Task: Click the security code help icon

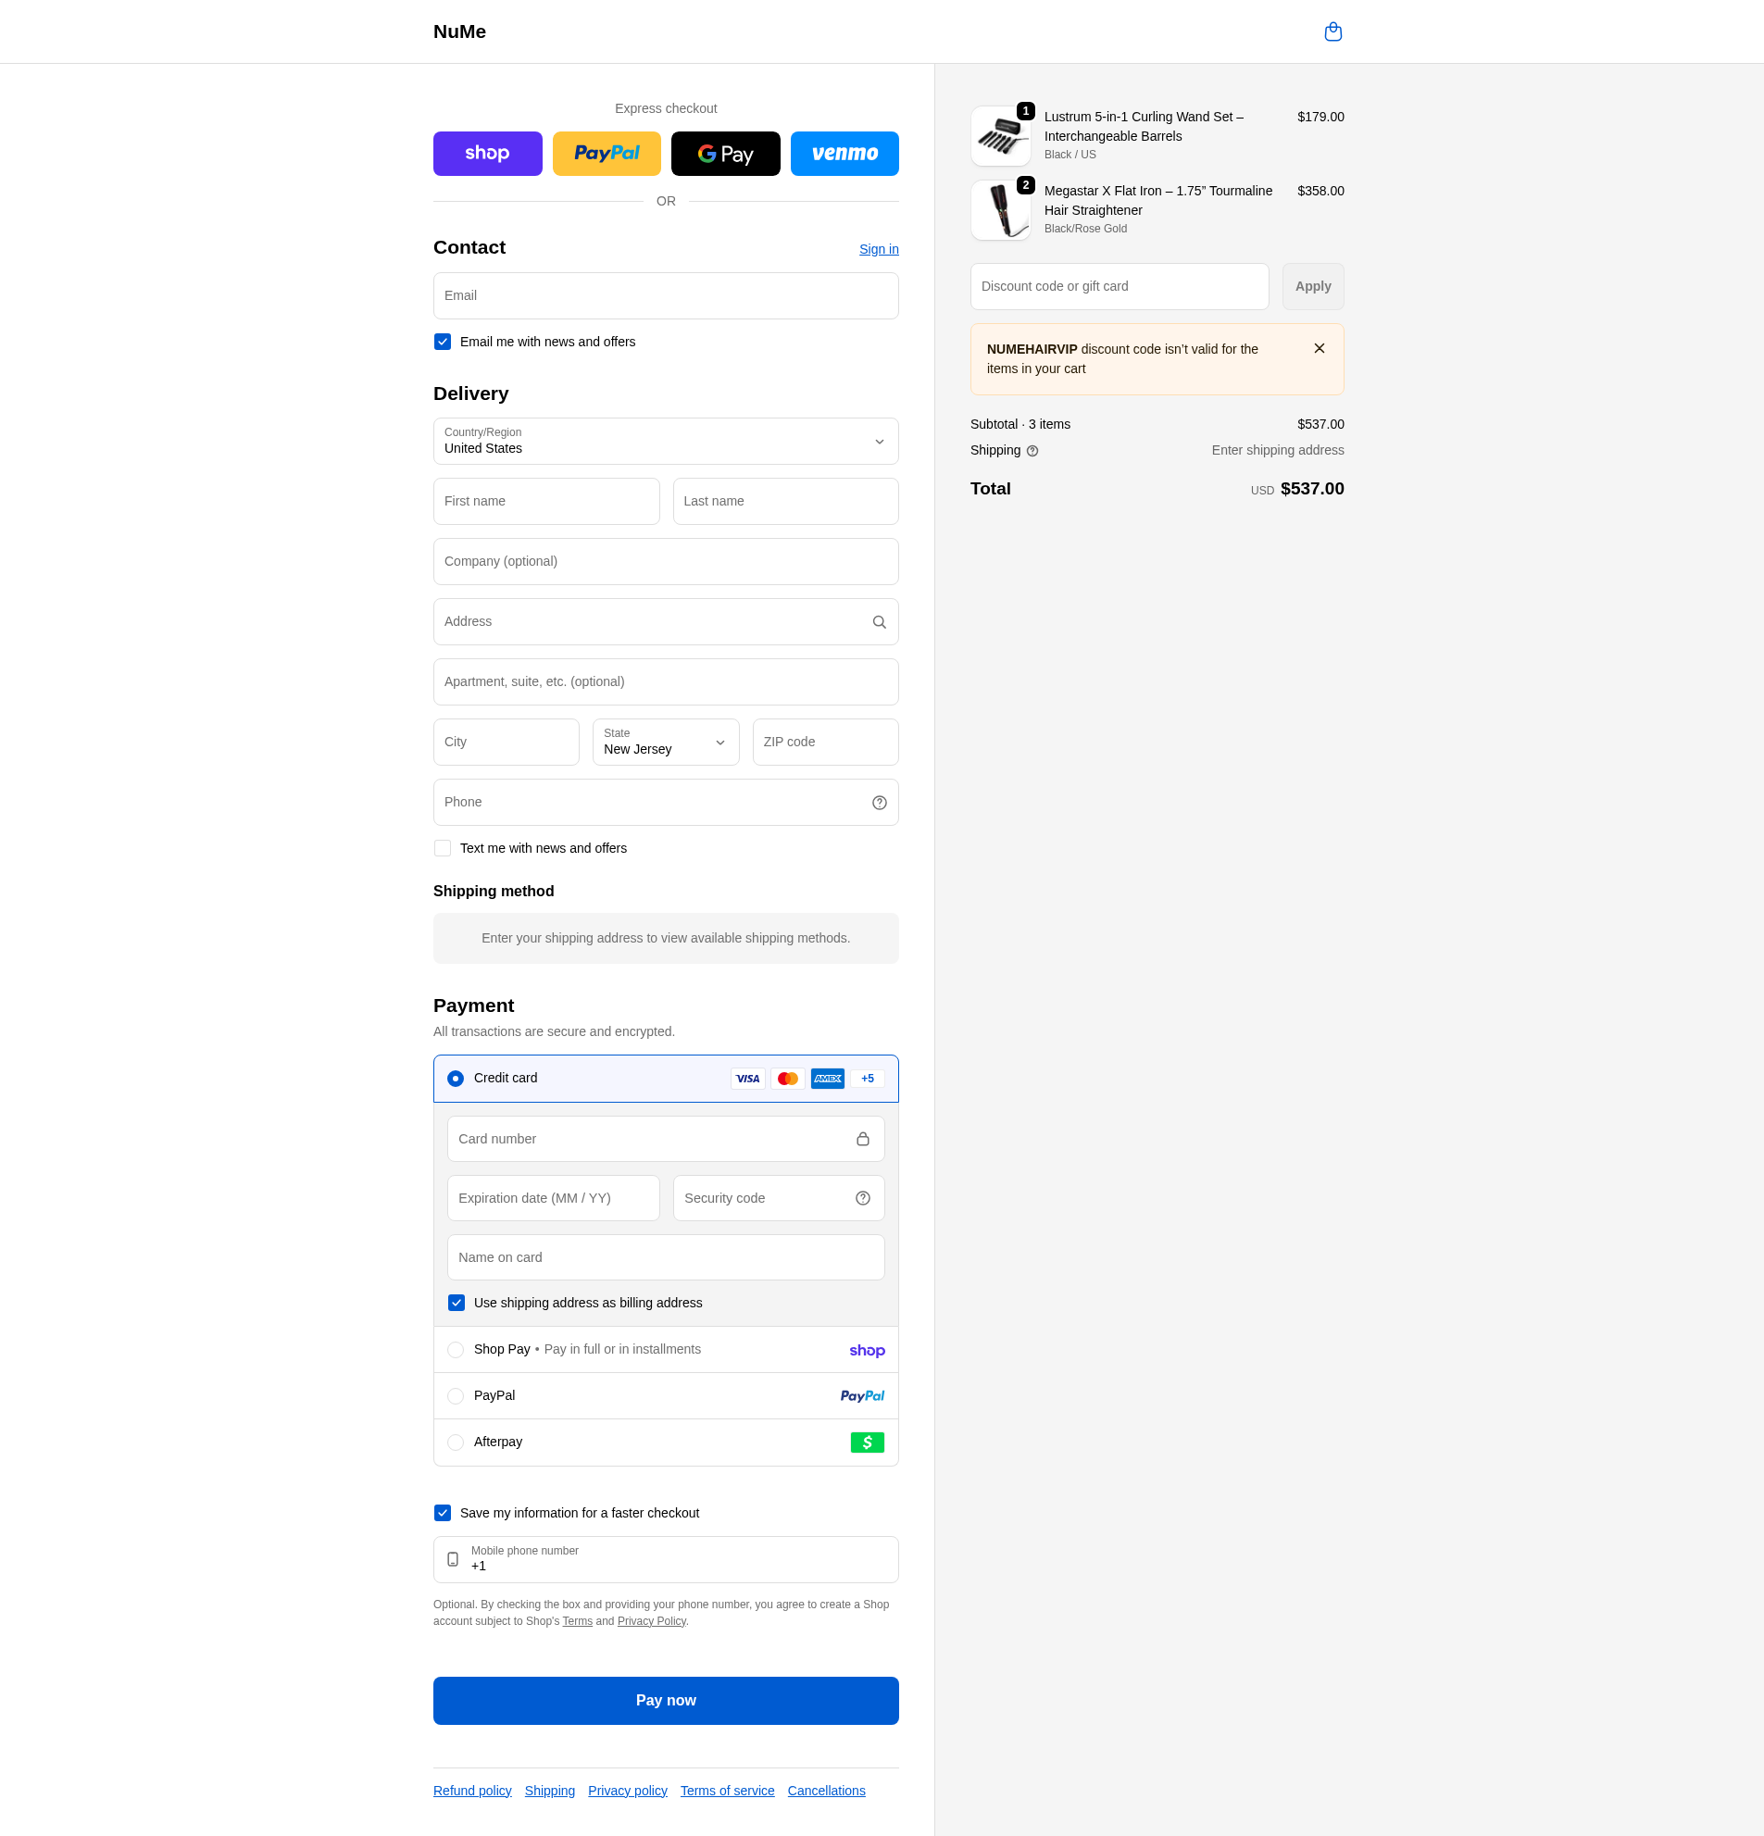Action: pyautogui.click(x=862, y=1198)
